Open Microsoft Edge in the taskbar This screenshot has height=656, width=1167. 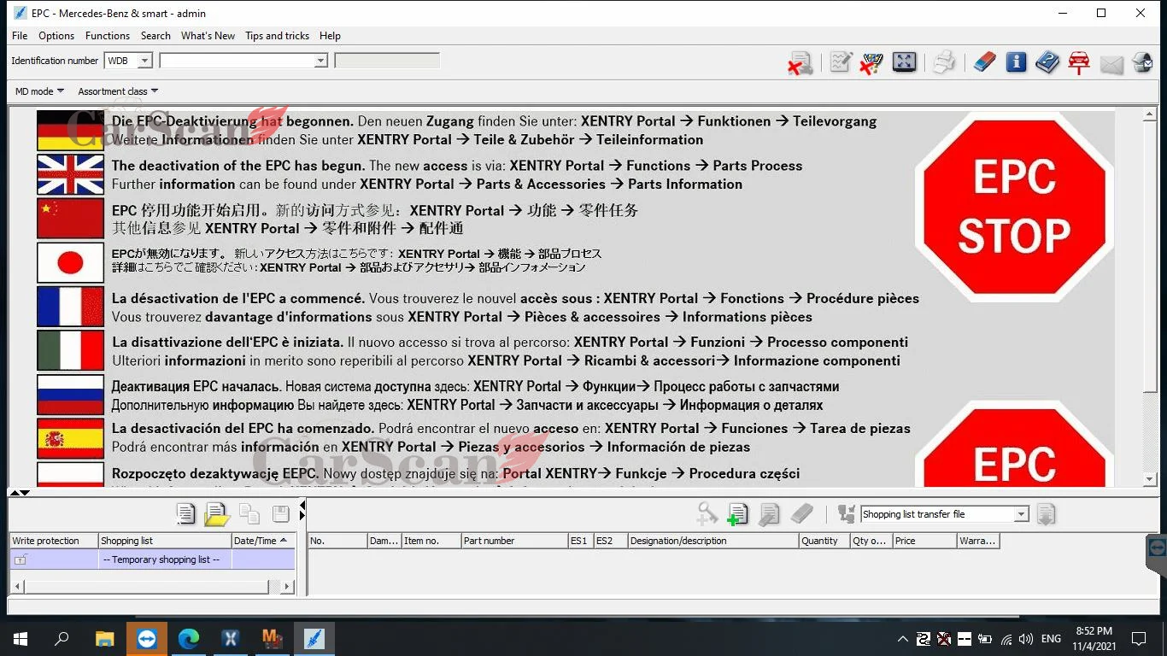pyautogui.click(x=189, y=639)
